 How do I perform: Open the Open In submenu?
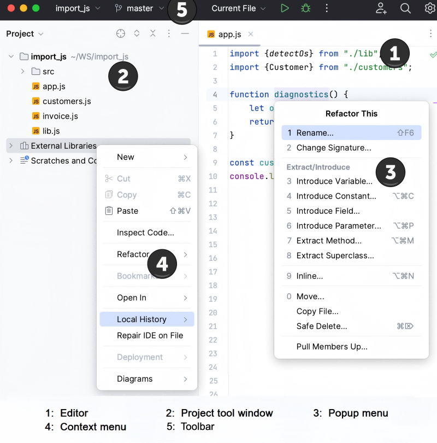pos(147,298)
